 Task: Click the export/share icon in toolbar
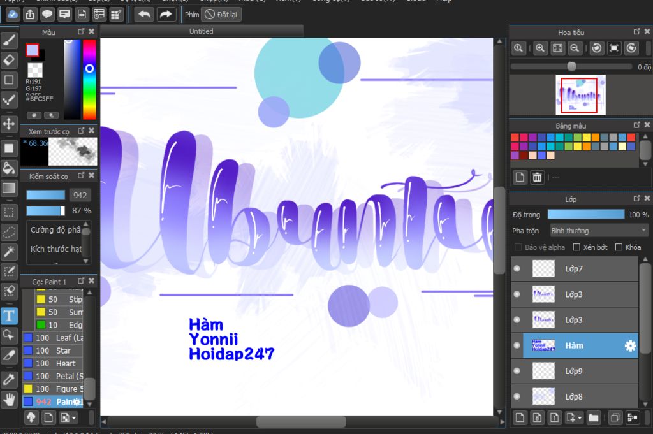[x=30, y=15]
